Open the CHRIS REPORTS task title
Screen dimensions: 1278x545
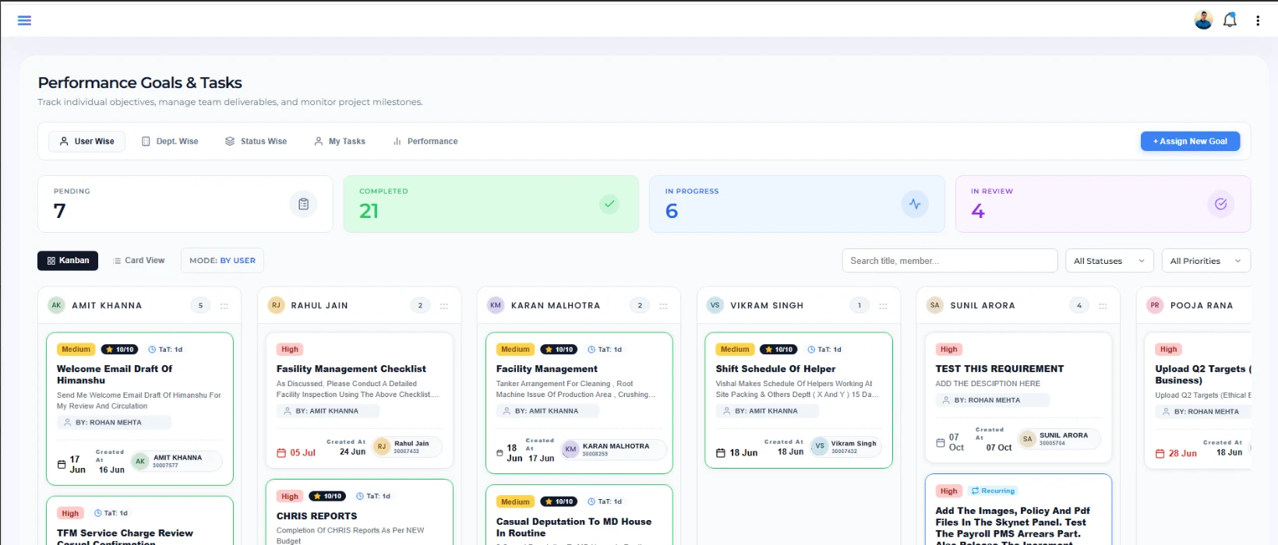click(x=317, y=516)
